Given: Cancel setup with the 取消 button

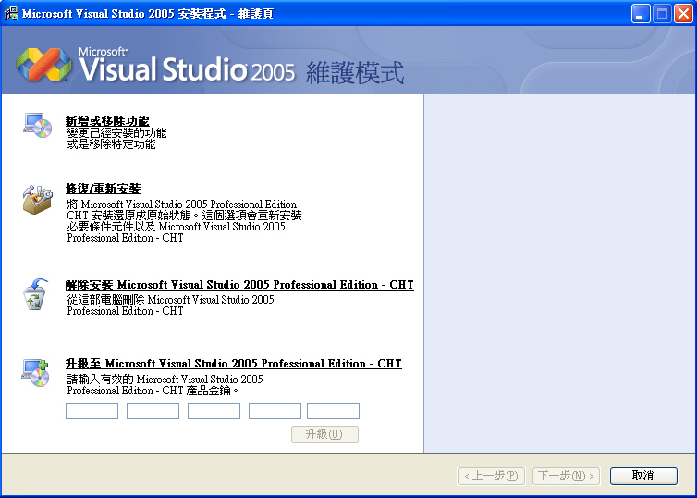Looking at the screenshot, I should [x=643, y=476].
